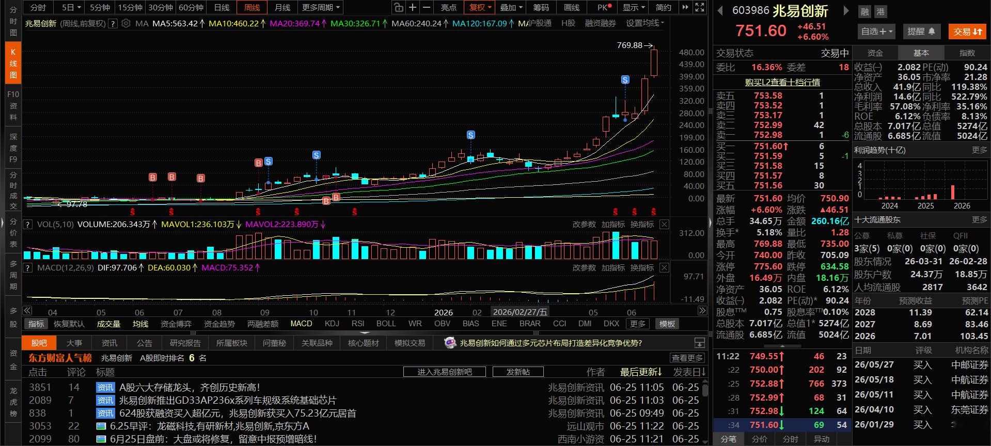The image size is (991, 446).
Task: Open the K线图 sidebar view
Action: click(13, 63)
